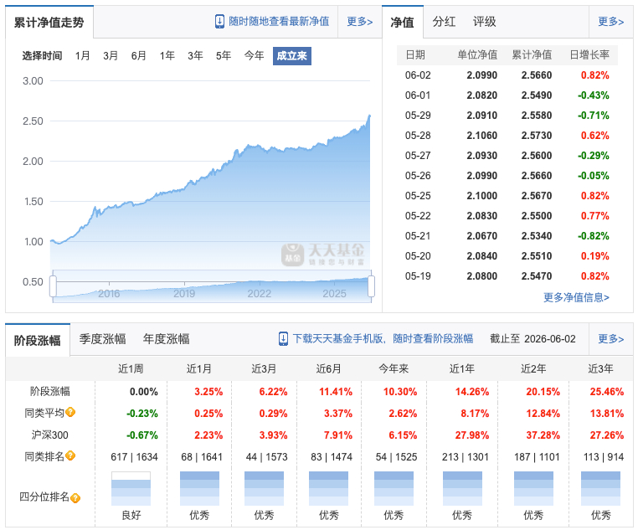Image resolution: width=638 pixels, height=530 pixels.
Task: Click the 单位净值 column header
Action: click(x=477, y=55)
